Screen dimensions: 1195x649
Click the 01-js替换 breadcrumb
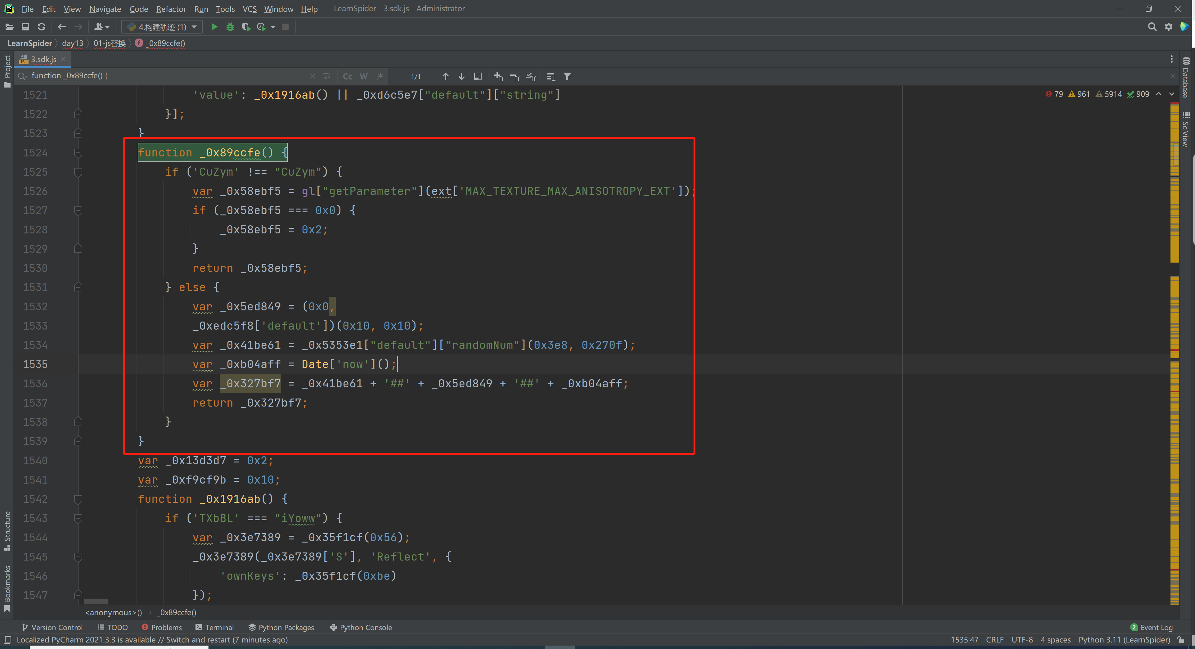[110, 43]
